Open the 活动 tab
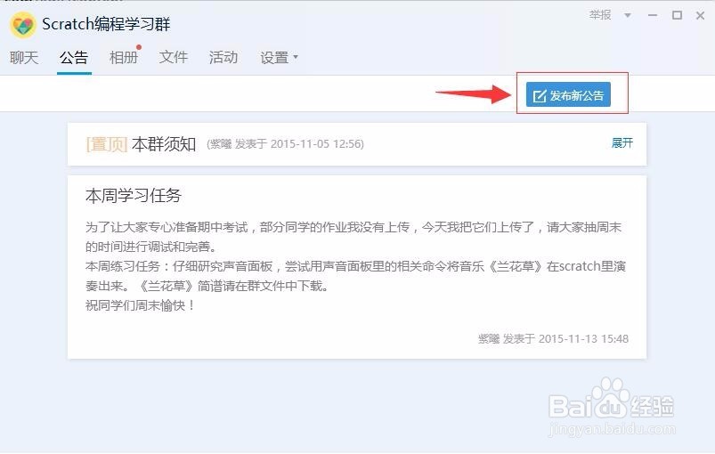Image resolution: width=715 pixels, height=454 pixels. [223, 58]
